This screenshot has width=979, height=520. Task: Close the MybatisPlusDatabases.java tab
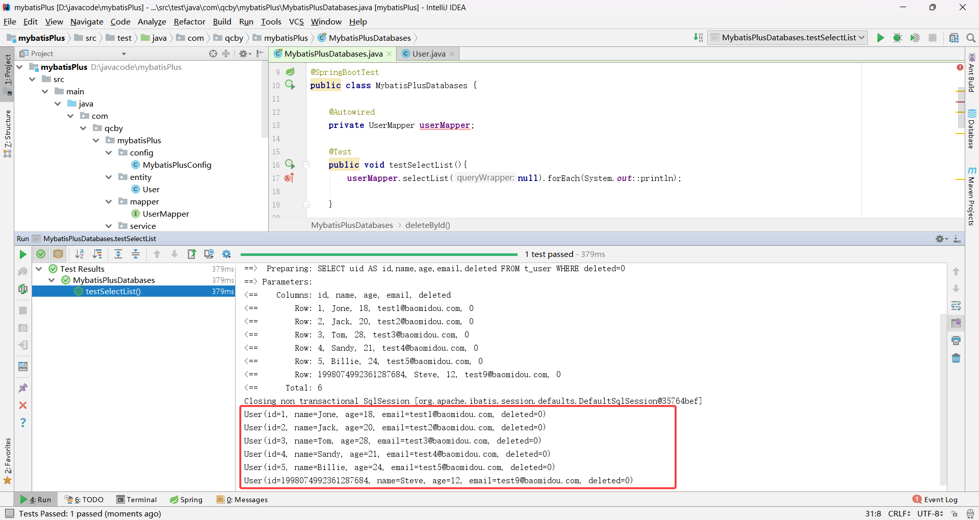pos(389,54)
